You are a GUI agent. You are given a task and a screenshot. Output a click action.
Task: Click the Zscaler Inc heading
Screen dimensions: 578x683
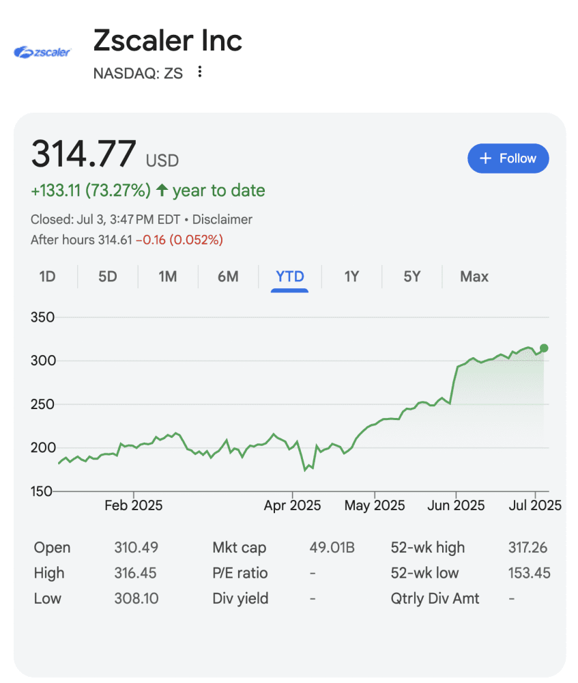[x=168, y=40]
